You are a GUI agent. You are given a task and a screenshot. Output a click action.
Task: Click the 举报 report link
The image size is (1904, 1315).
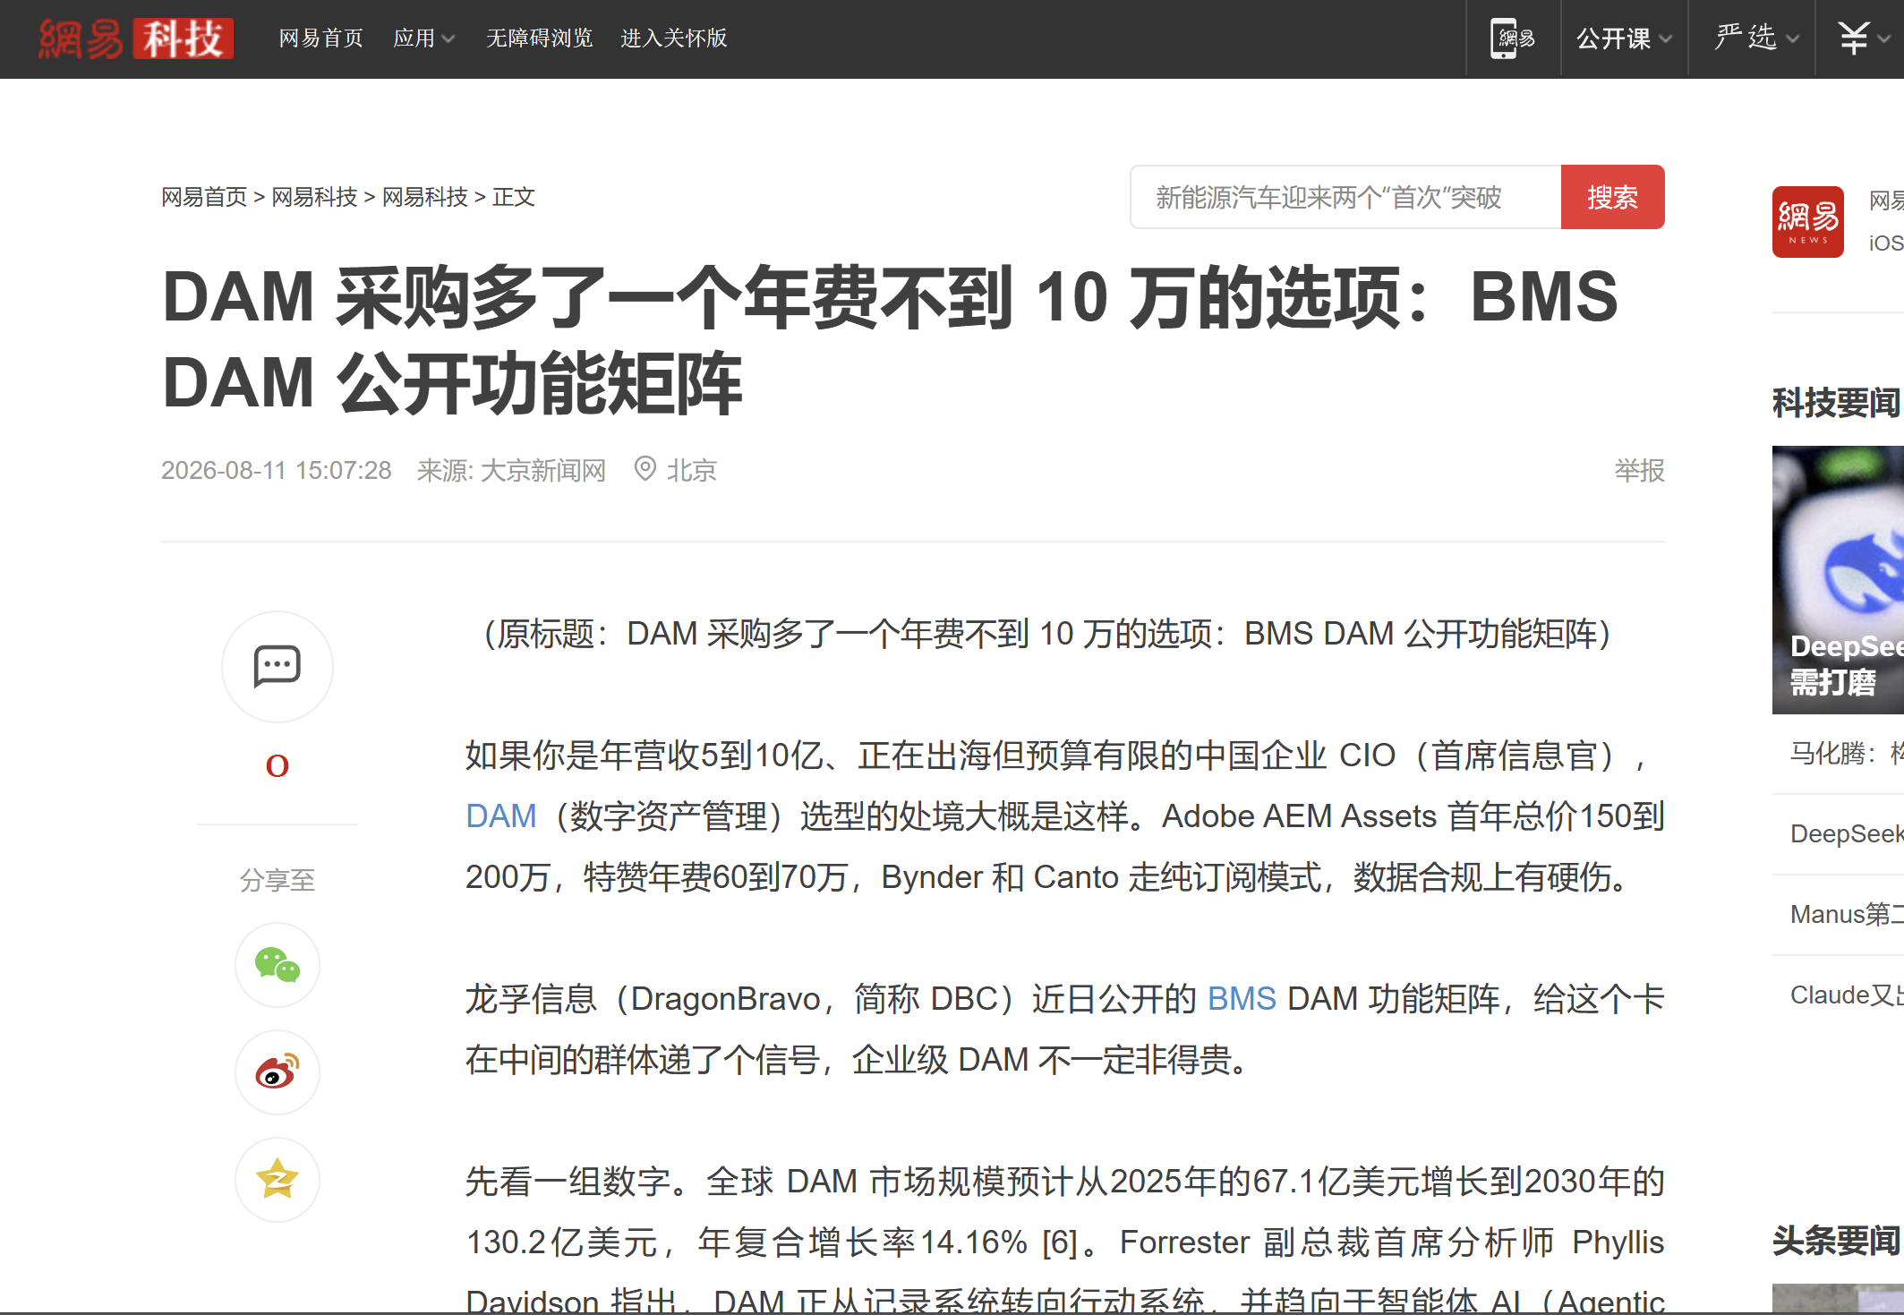(x=1639, y=470)
